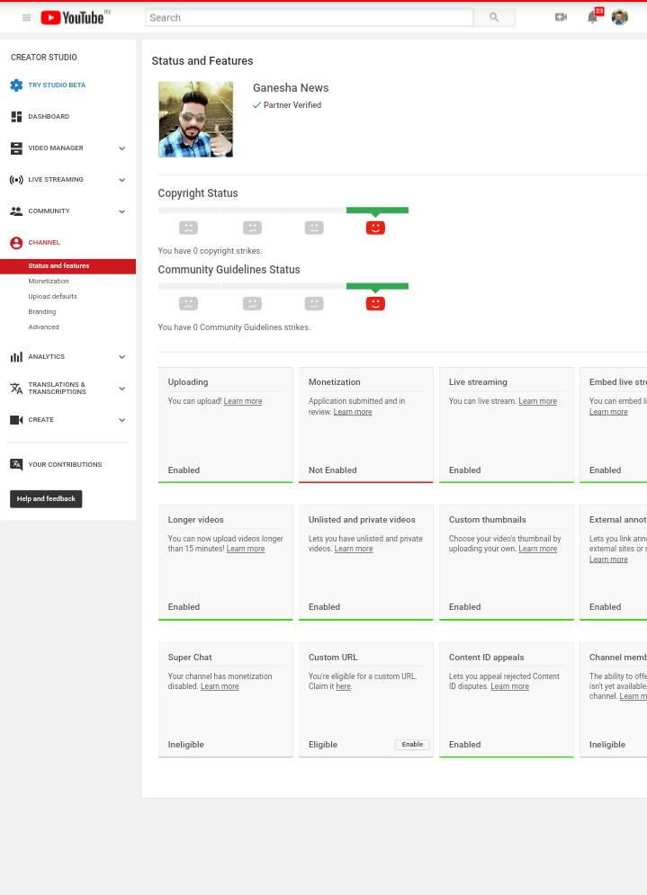Open the account avatar menu

(x=620, y=17)
